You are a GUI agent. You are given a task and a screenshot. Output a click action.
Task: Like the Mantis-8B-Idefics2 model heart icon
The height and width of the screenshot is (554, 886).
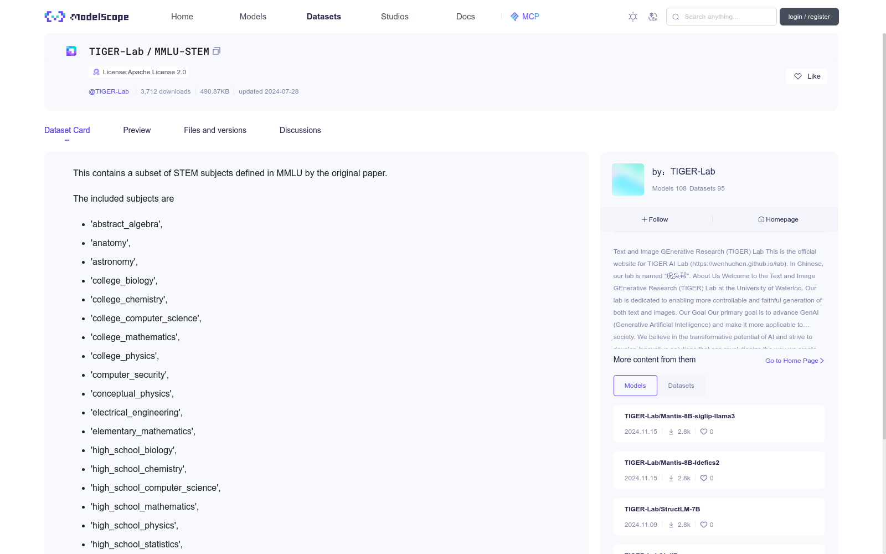point(704,478)
